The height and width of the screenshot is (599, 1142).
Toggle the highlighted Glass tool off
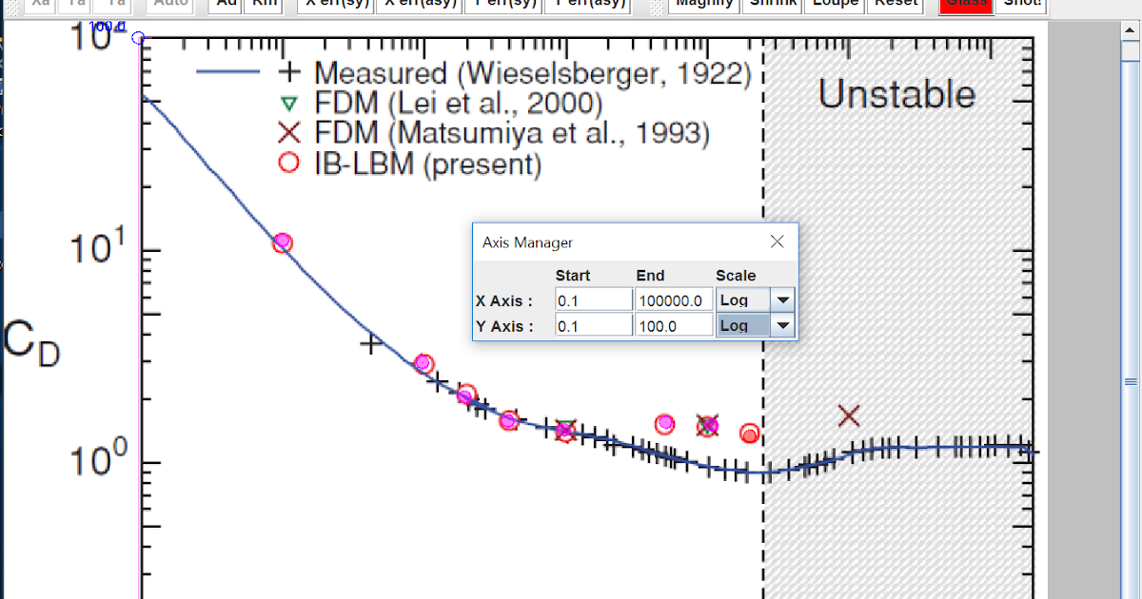(966, 4)
